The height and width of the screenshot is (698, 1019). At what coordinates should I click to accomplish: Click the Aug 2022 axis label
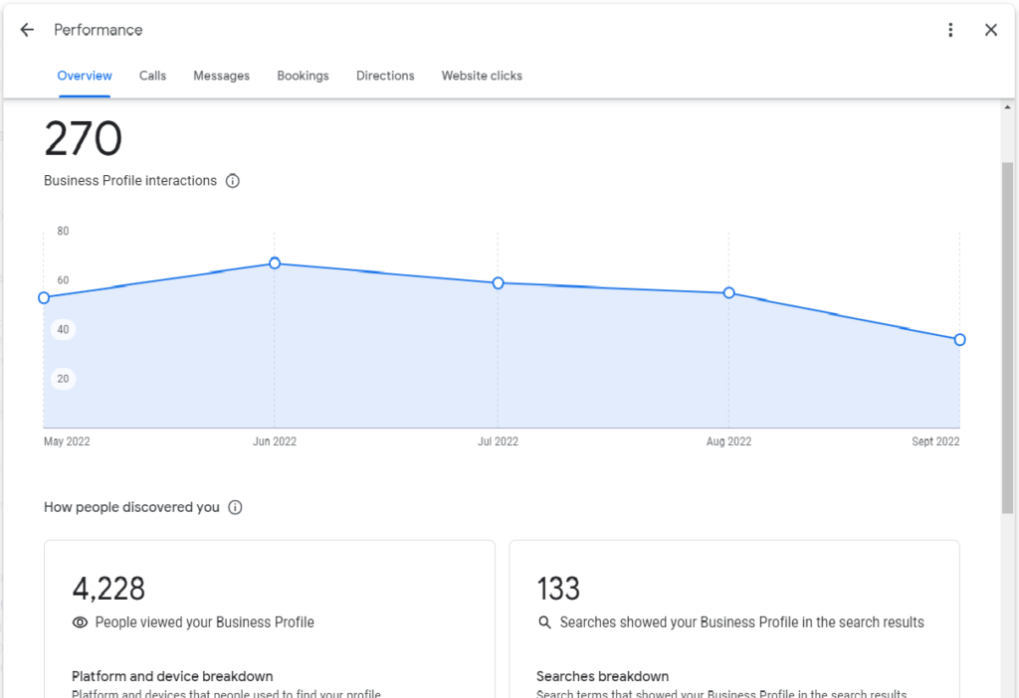click(729, 441)
